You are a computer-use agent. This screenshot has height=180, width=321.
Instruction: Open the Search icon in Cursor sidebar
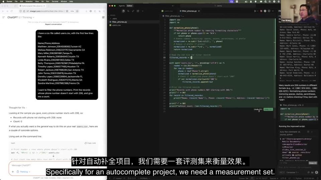pos(128,11)
